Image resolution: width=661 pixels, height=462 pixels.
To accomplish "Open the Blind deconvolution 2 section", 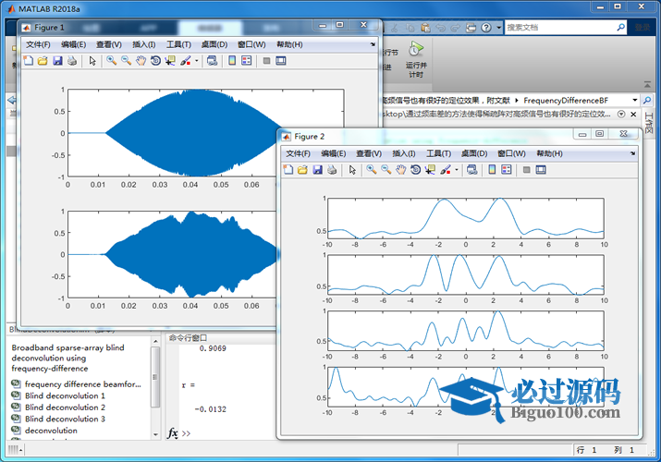I will (65, 407).
